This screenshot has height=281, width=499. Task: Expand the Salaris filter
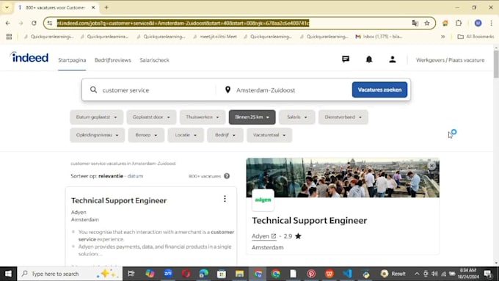tap(297, 117)
